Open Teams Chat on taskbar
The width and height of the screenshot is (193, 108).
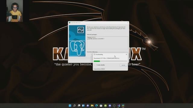point(88,106)
